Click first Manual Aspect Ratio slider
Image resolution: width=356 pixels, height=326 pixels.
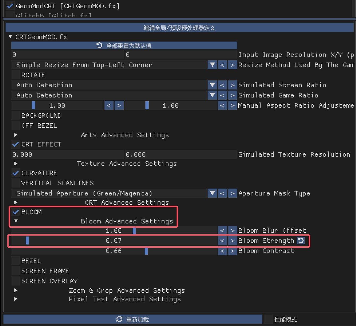(57, 105)
